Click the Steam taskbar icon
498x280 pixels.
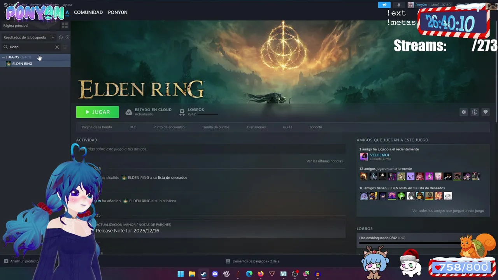[203, 274]
